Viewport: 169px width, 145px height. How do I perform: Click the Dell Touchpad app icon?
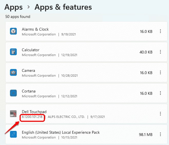pyautogui.click(x=13, y=114)
